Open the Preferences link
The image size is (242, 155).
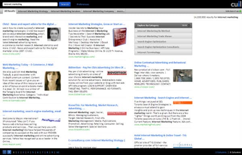pyautogui.click(x=83, y=4)
